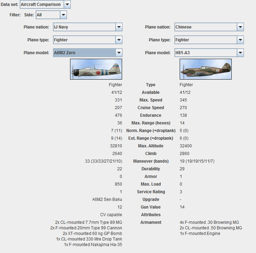Click the 'Max. Speed' row label
Image resolution: width=256 pixels, height=253 pixels.
pyautogui.click(x=151, y=100)
